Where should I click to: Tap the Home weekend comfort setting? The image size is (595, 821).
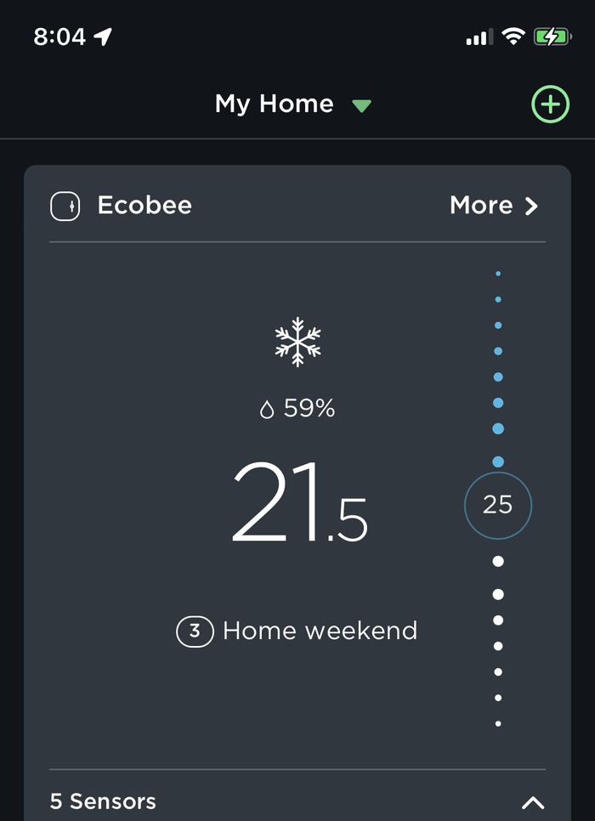point(320,631)
